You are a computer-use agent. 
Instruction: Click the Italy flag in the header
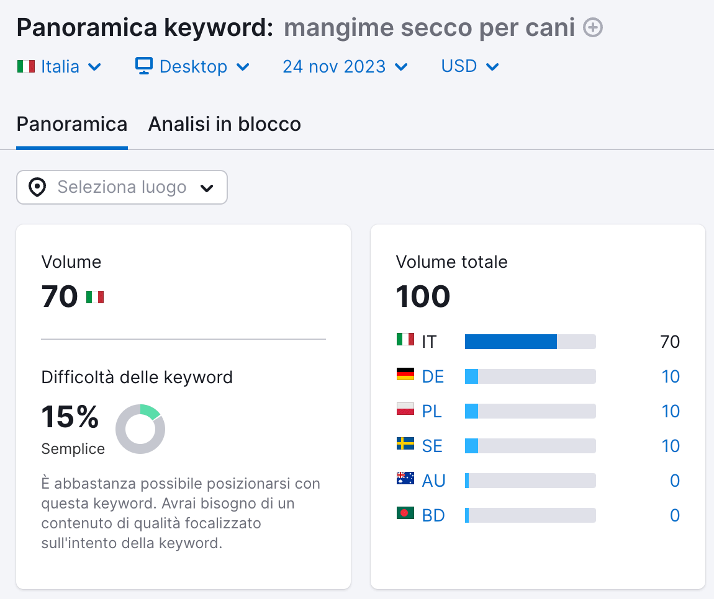25,66
